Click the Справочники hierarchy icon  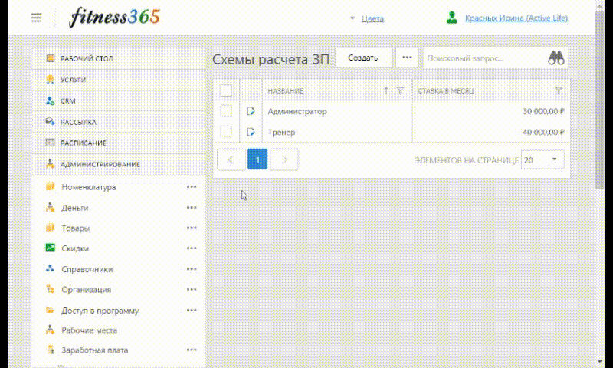pos(50,268)
